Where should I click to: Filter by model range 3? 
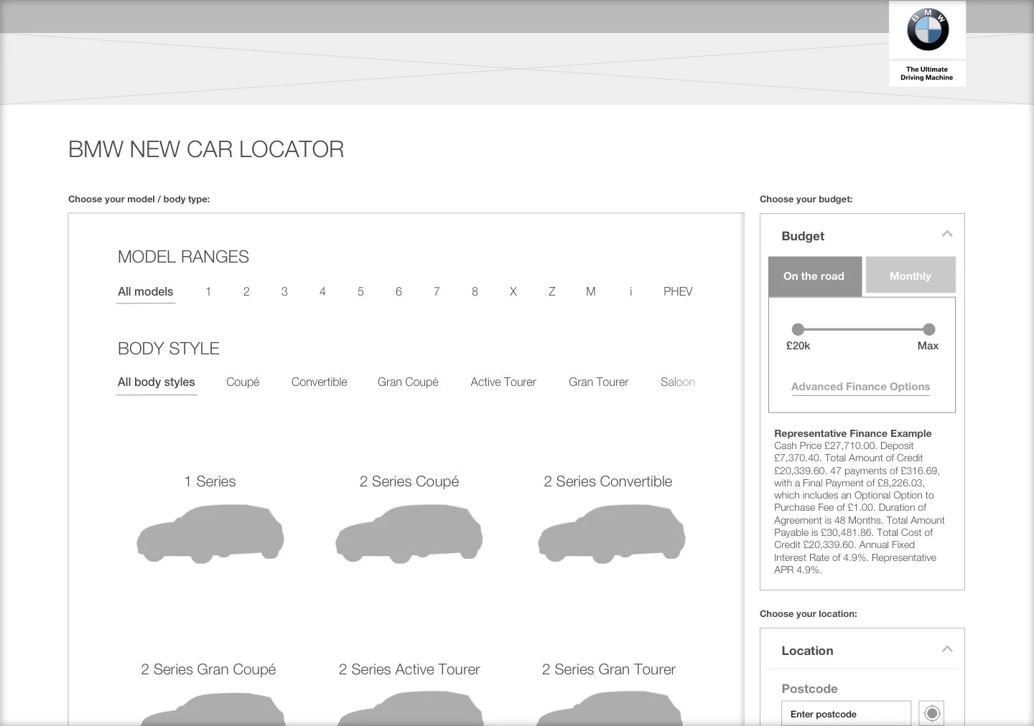pos(284,291)
